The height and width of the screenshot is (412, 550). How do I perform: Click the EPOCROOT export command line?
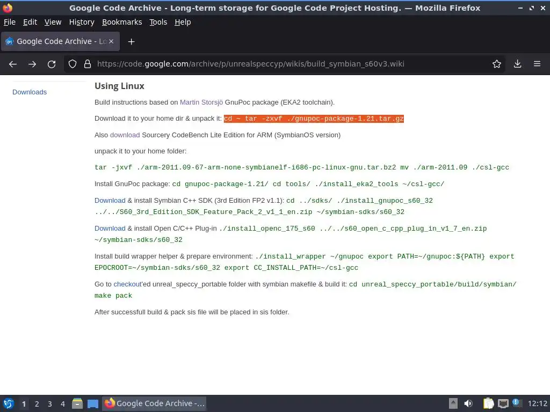click(x=226, y=268)
